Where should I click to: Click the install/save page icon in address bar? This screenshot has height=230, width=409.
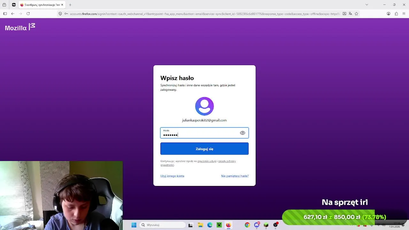pos(344,14)
